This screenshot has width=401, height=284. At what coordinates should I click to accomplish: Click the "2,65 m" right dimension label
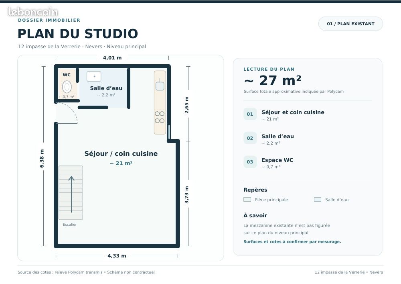[187, 105]
